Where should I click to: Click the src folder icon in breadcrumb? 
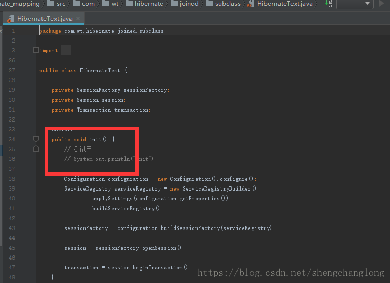coord(51,3)
